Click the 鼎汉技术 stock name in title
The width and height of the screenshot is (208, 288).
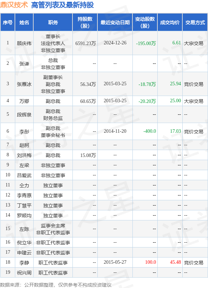coord(14,5)
